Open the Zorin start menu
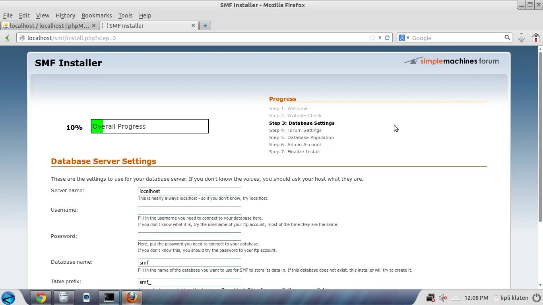 (8, 297)
